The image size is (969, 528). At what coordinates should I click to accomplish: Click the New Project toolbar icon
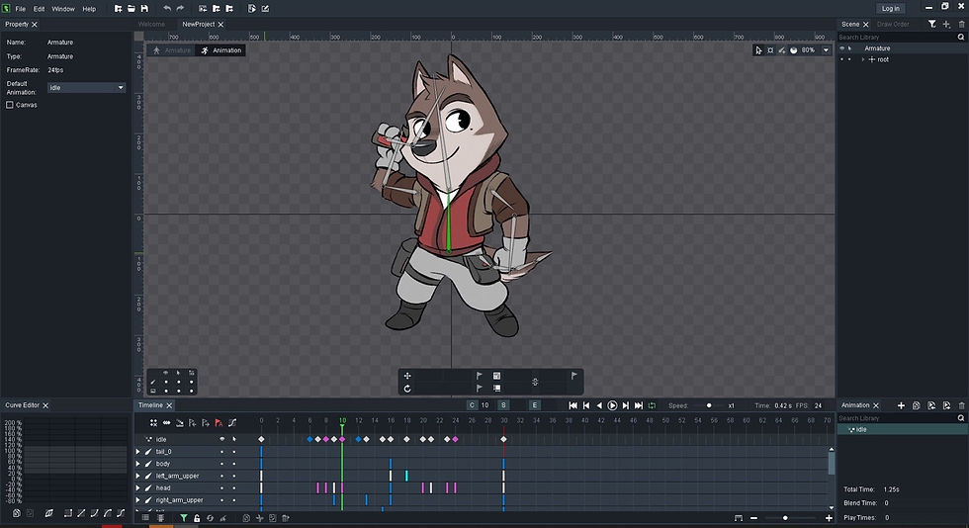click(118, 9)
